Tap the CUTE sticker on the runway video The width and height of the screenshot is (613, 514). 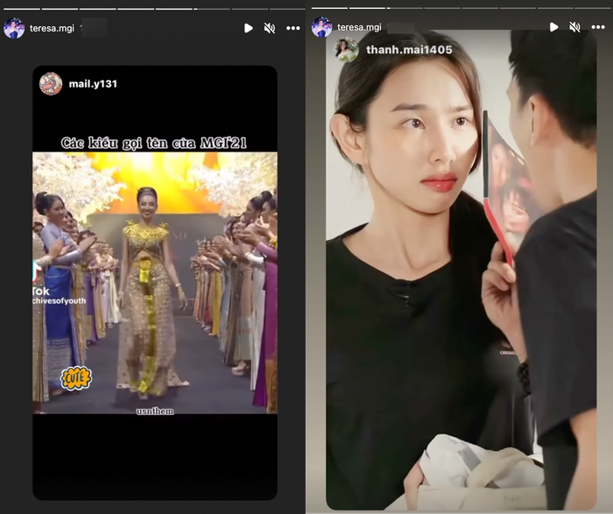pos(76,378)
